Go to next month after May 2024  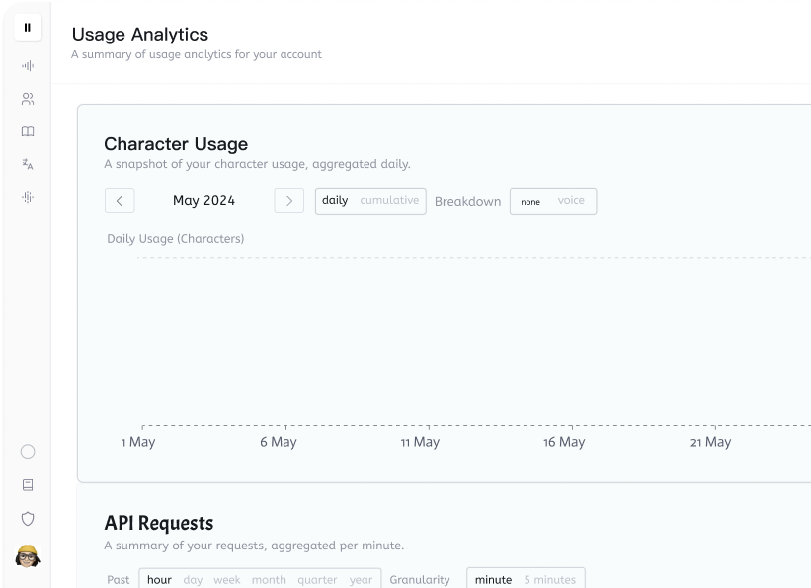pyautogui.click(x=288, y=201)
